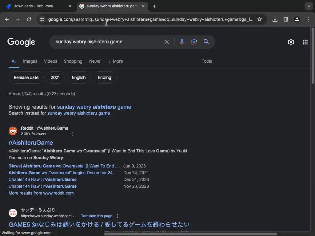Click the magnifier search button
Viewport: 315px width, 236px height.
point(206,42)
